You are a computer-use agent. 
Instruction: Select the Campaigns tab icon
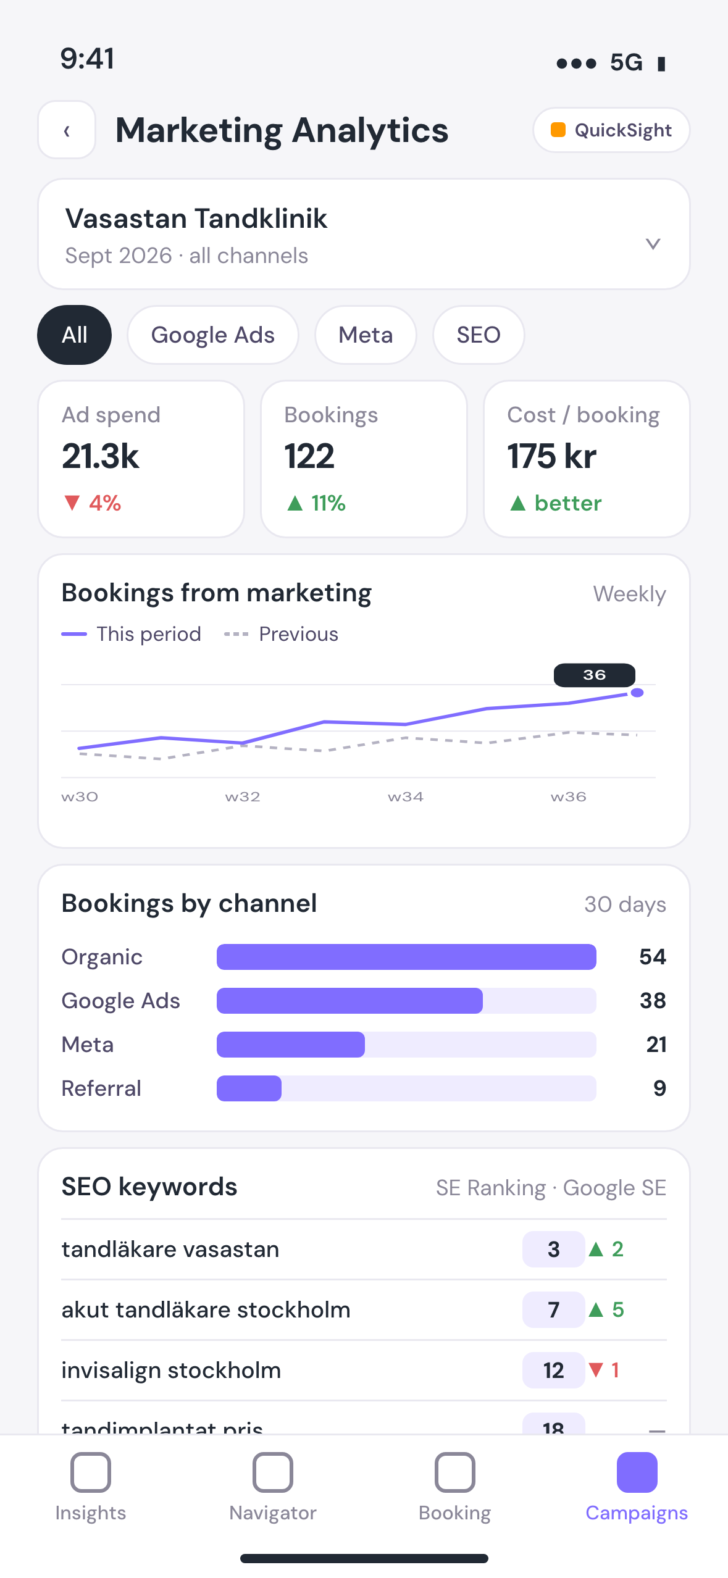(637, 1472)
